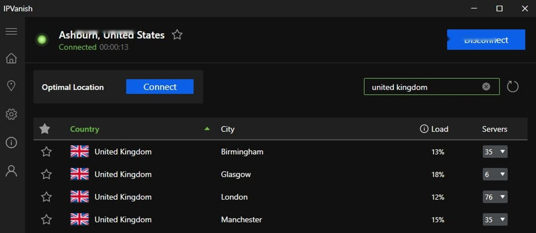Open Settings gear in sidebar
Viewport: 536px width, 233px height.
11,114
